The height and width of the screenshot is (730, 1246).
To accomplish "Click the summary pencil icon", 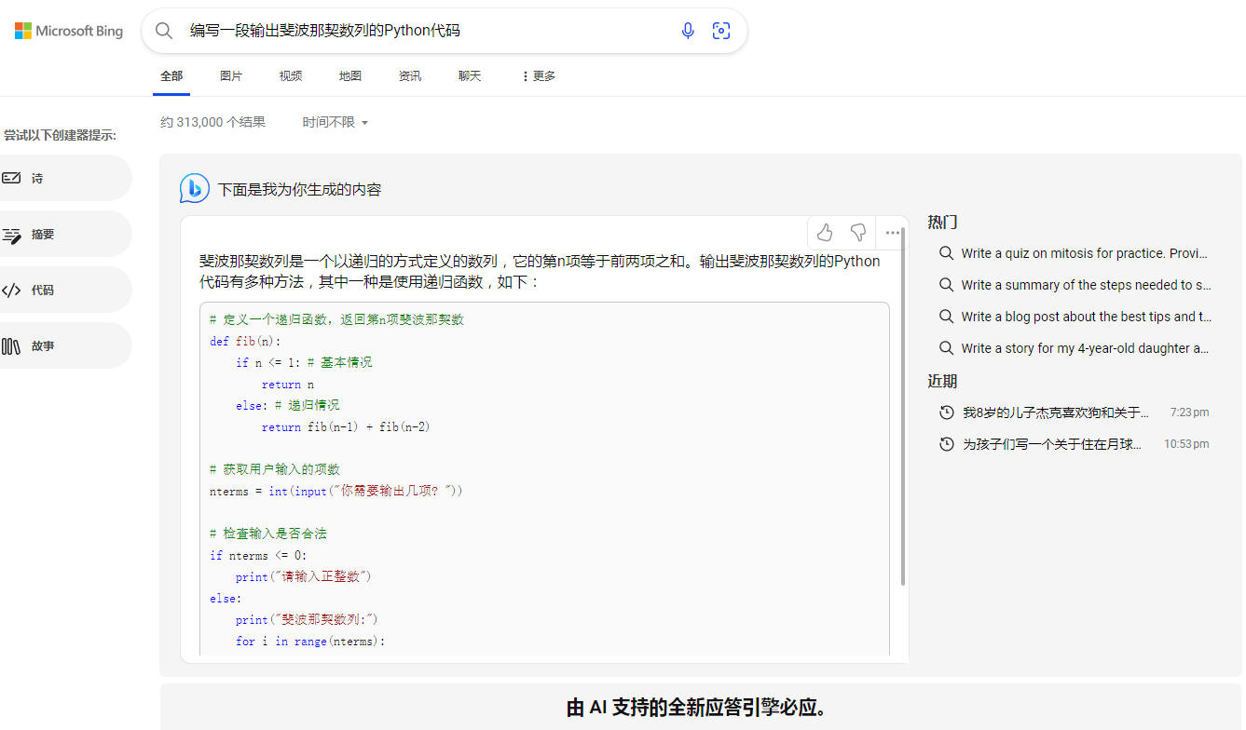I will [x=11, y=235].
